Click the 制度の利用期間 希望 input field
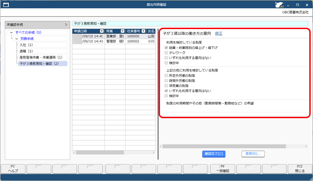313x181 pixels. pyautogui.click(x=236, y=109)
